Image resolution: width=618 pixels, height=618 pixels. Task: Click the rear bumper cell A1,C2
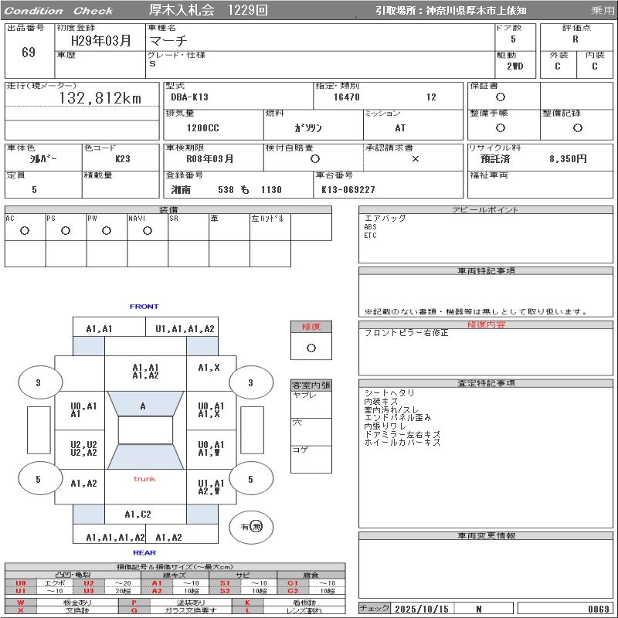138,514
